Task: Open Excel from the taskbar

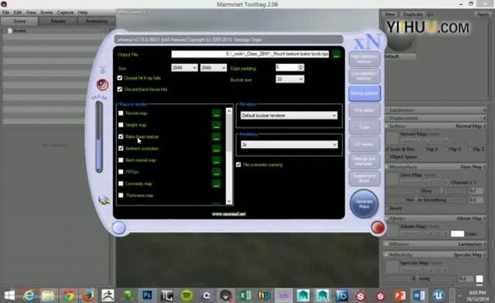Action: click(x=245, y=295)
